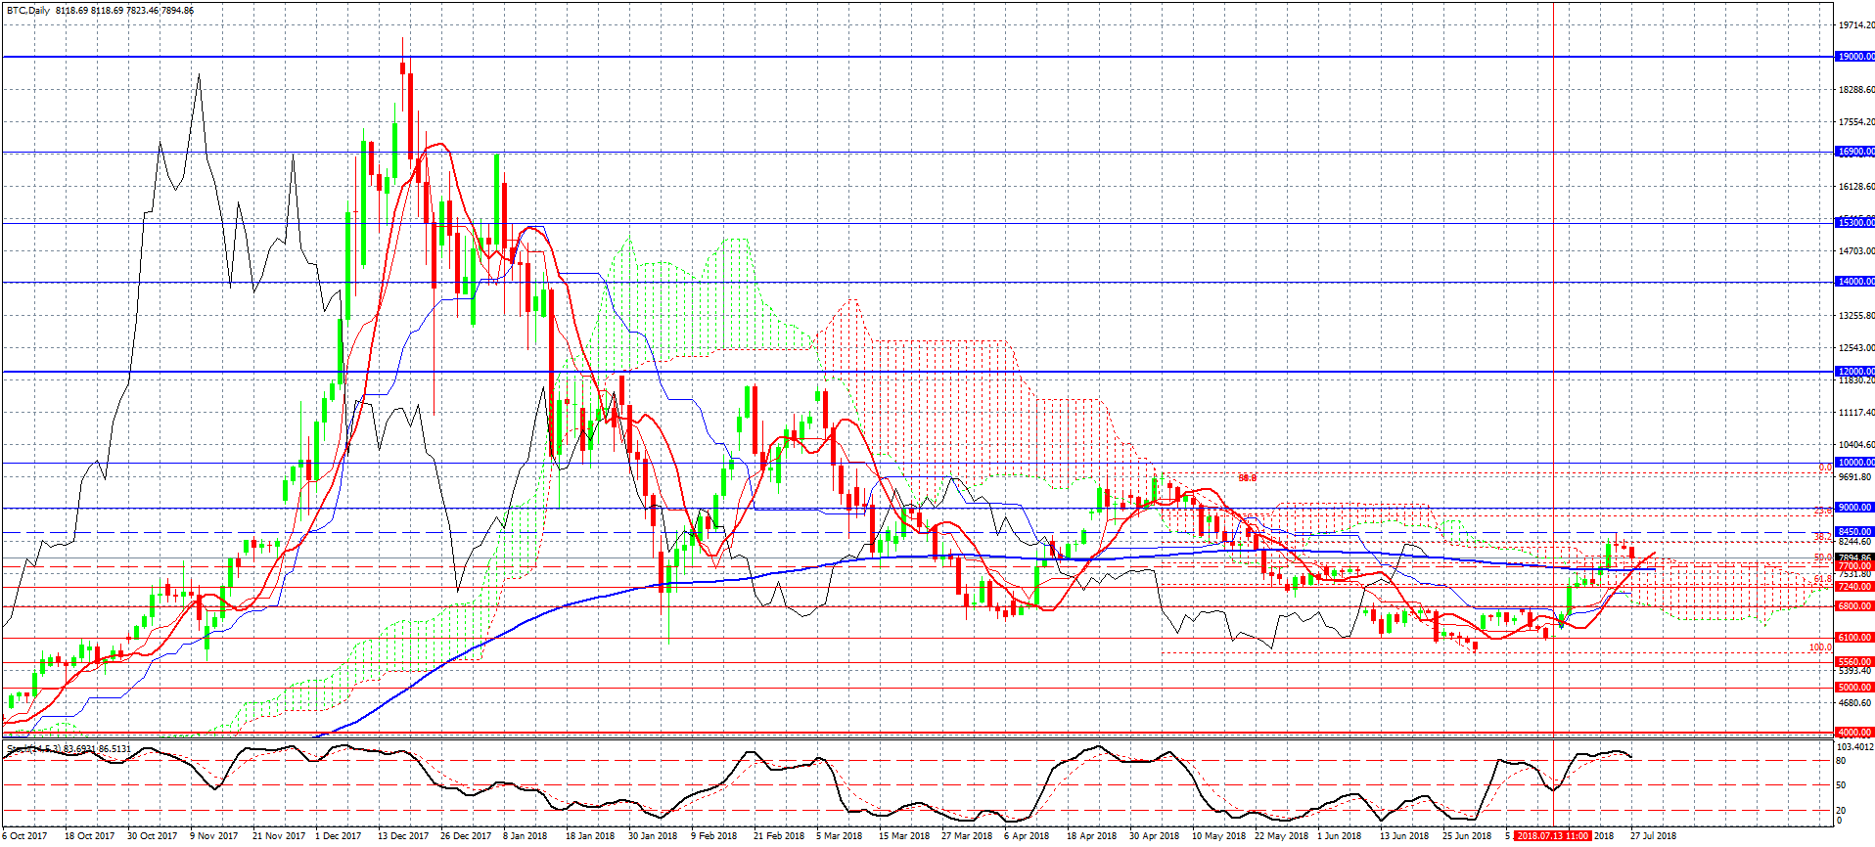Click the 13 Dec 2017 date label

pos(403,836)
